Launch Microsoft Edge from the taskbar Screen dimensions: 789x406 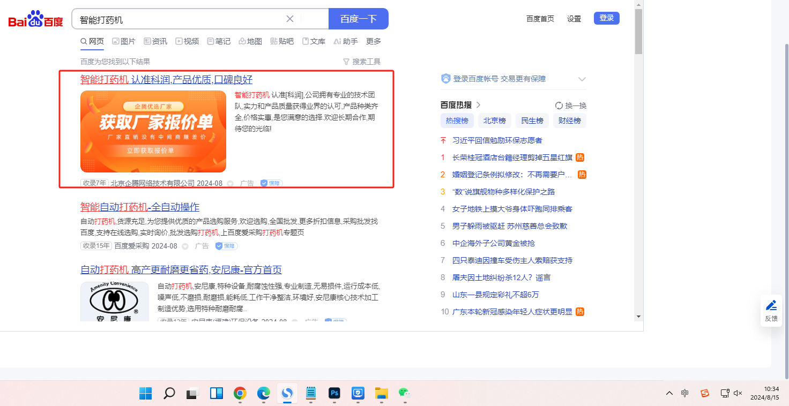264,393
